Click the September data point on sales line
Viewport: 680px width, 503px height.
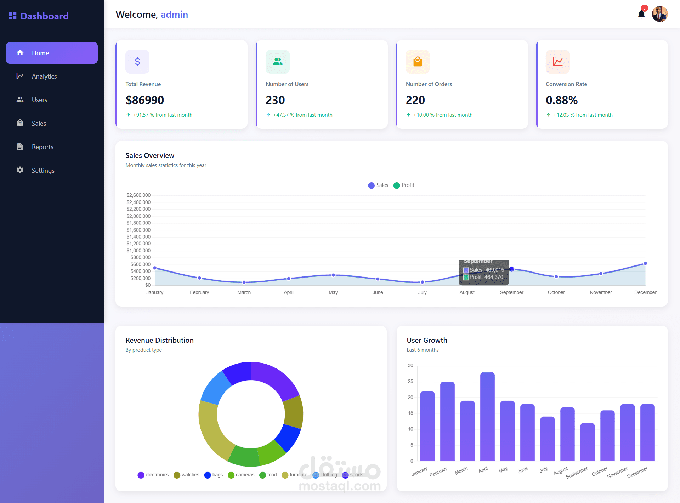tap(512, 269)
